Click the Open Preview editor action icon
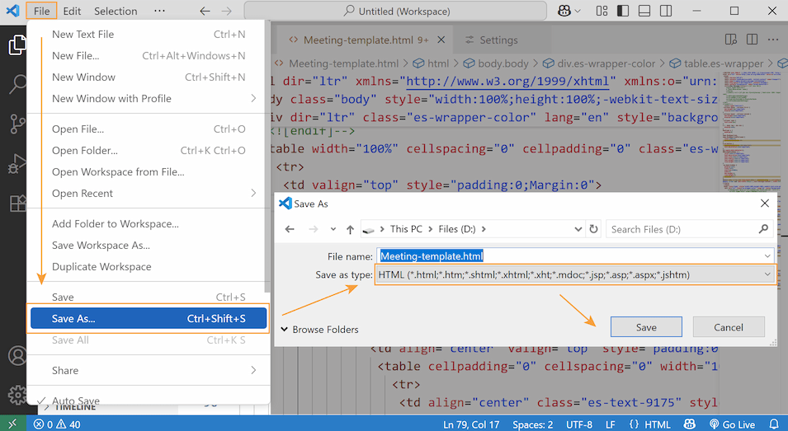 (x=731, y=40)
